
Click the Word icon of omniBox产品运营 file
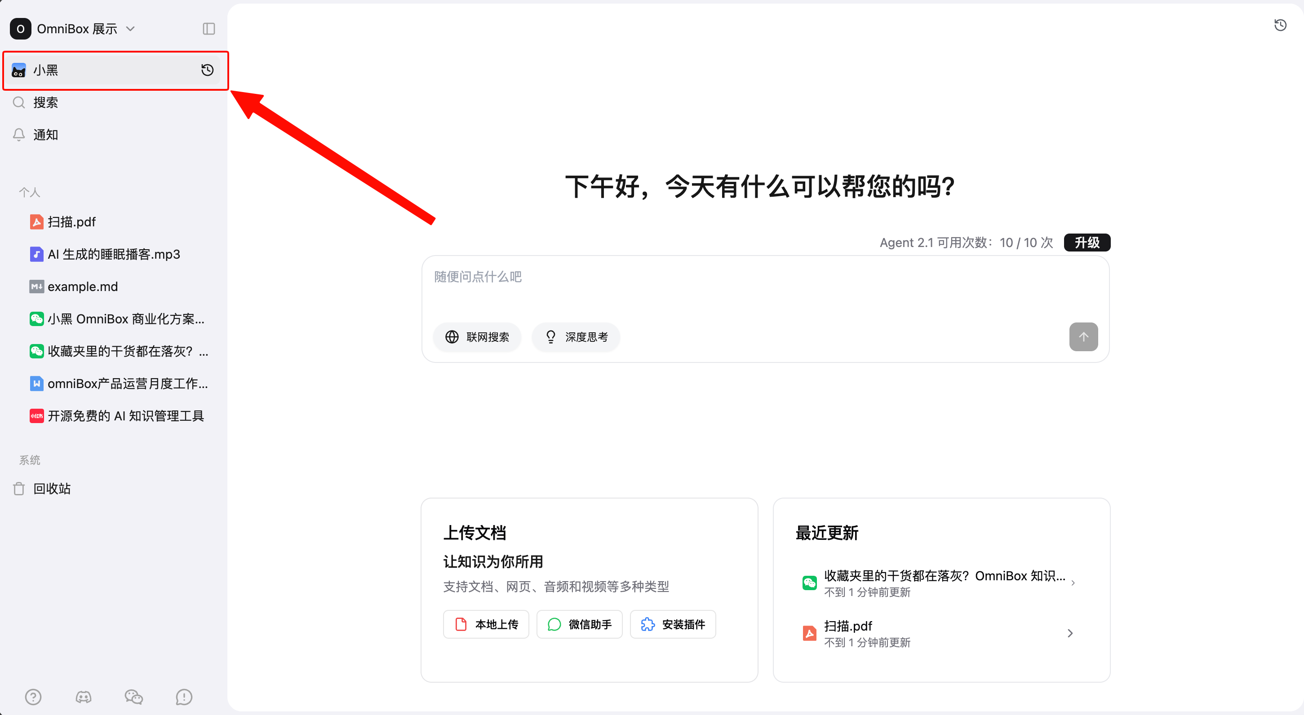[x=36, y=384]
